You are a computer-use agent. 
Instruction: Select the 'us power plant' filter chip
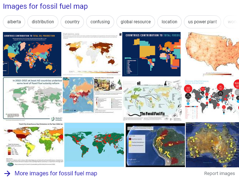click(x=203, y=22)
